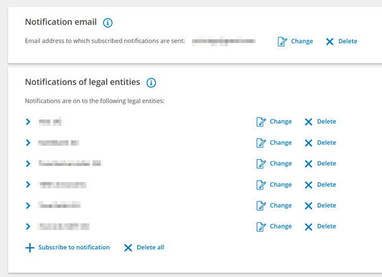This screenshot has height=277, width=382.
Task: Click Subscribe to notification link
Action: point(68,247)
